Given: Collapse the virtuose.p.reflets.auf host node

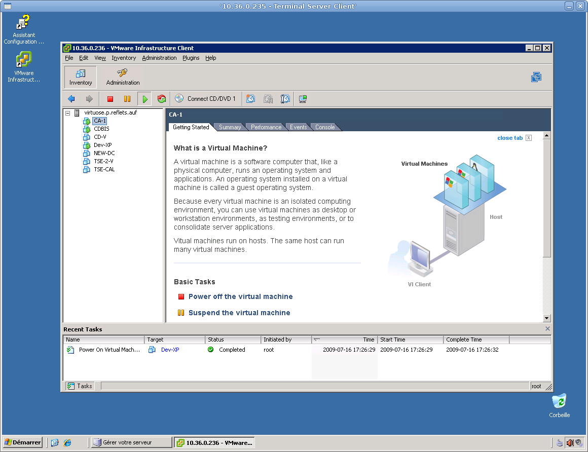Looking at the screenshot, I should pos(68,113).
